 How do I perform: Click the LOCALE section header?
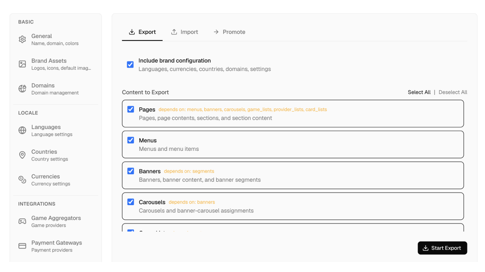(x=28, y=113)
